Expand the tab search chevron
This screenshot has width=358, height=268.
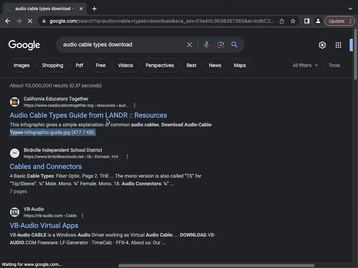click(x=350, y=9)
